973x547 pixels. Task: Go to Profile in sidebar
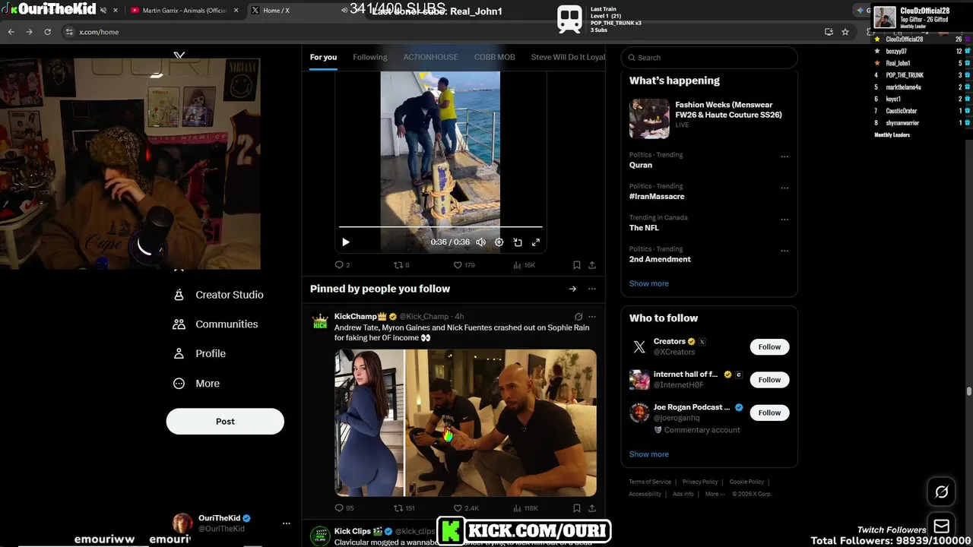click(199, 353)
